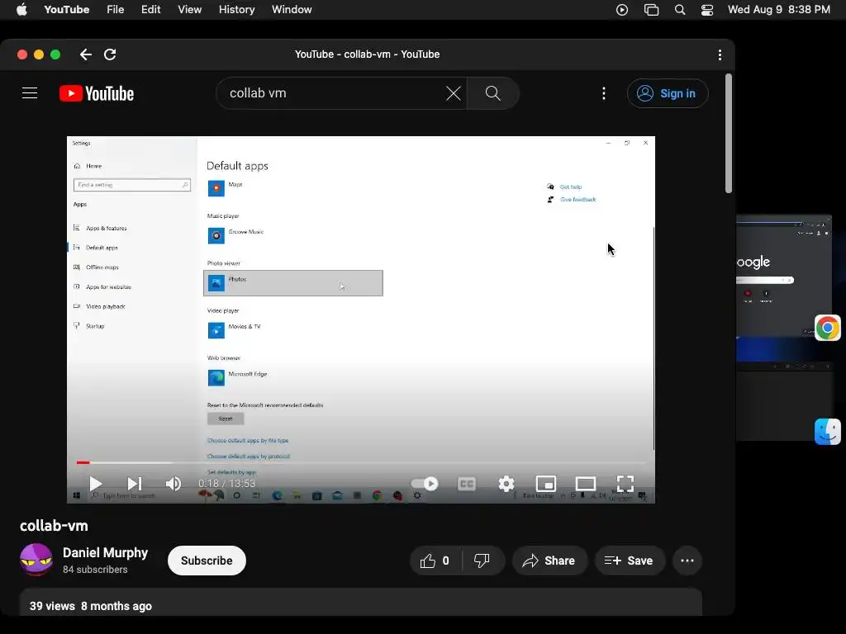Screen dimensions: 846x634
Task: Go to YouTube home via logo
Action: click(x=97, y=93)
